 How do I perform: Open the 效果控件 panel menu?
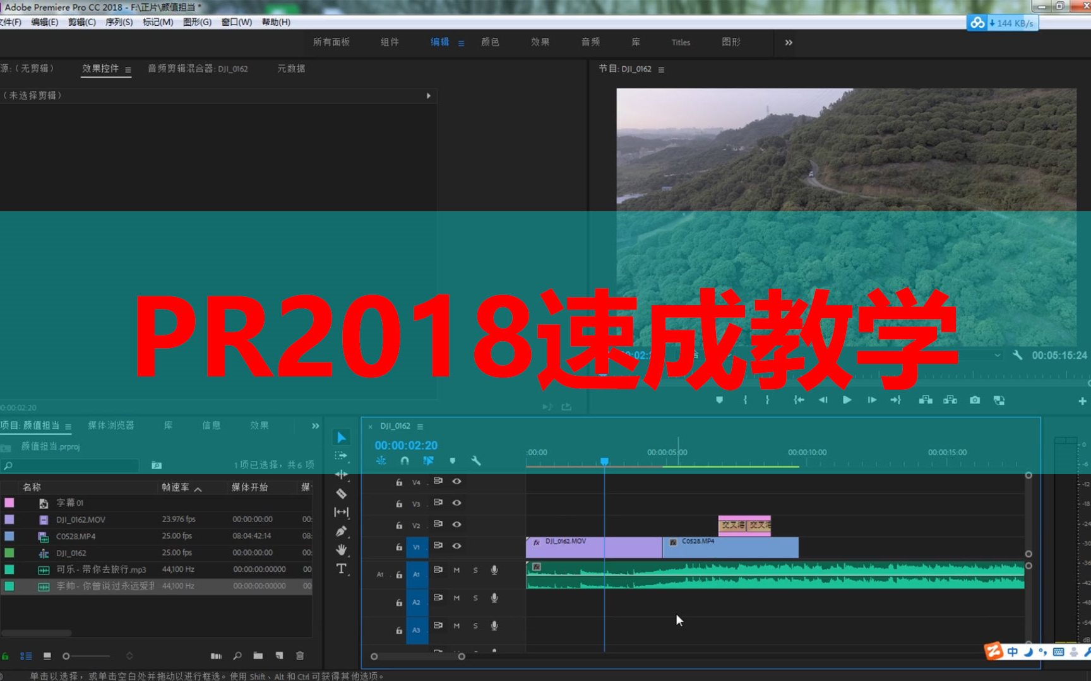pyautogui.click(x=127, y=69)
